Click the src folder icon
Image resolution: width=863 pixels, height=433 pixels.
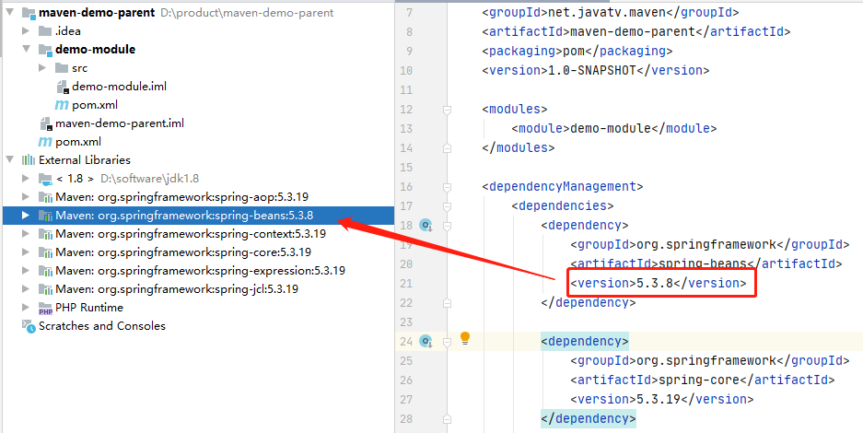pos(62,68)
